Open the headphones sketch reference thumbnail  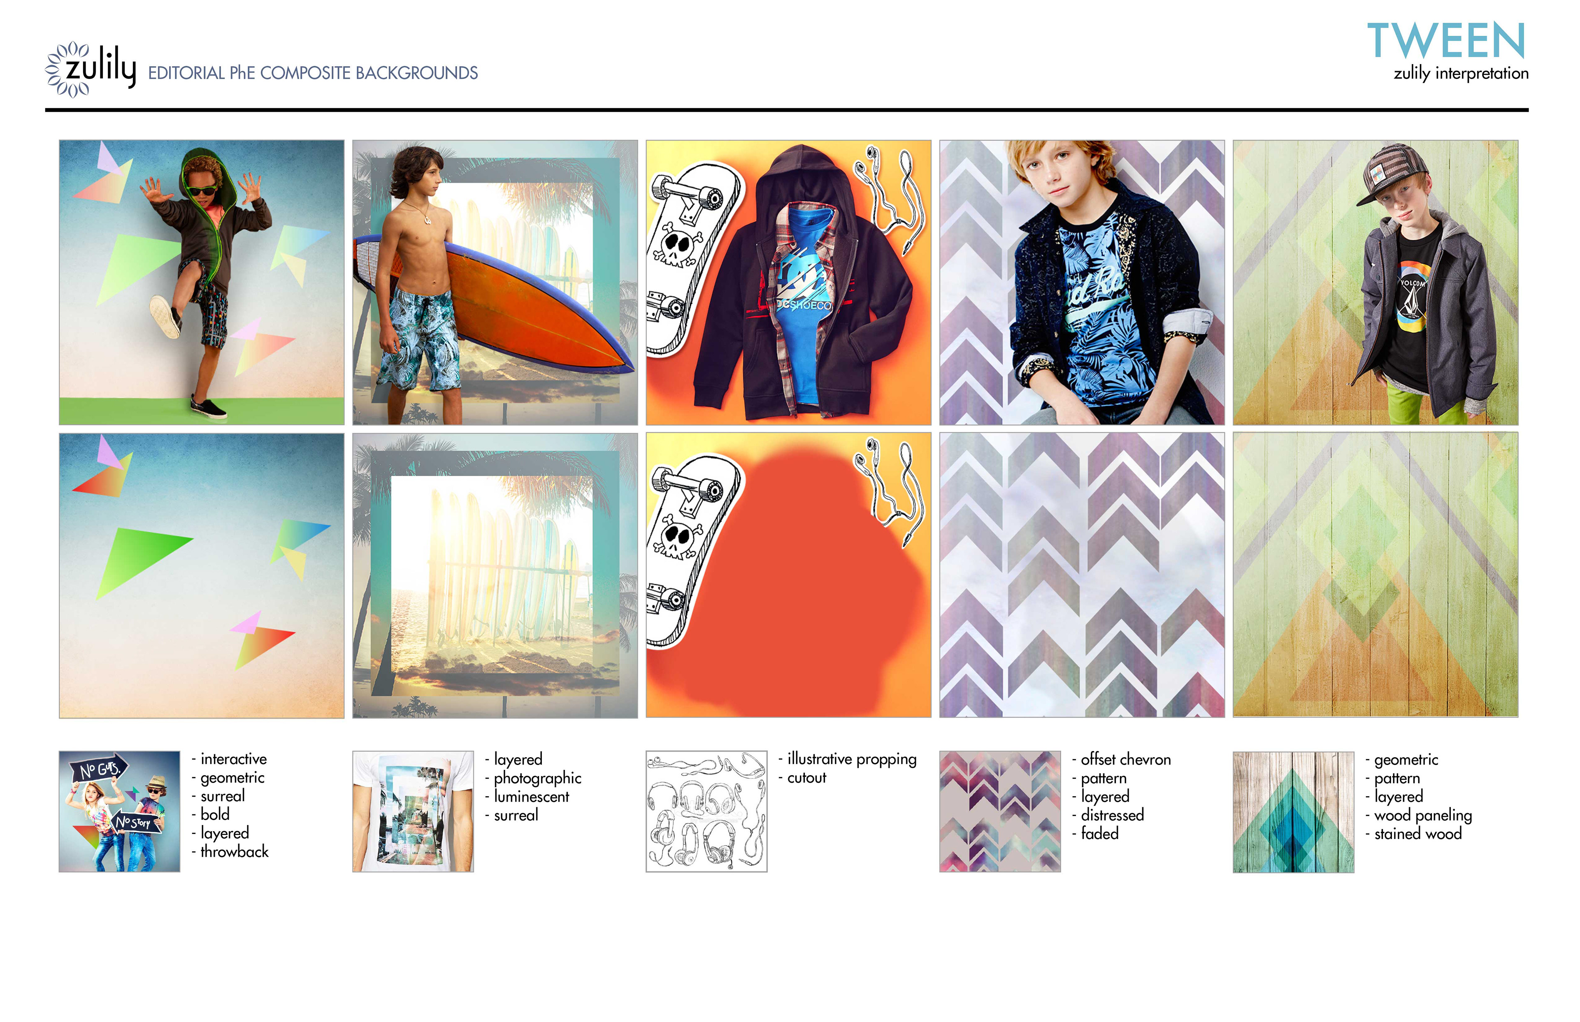[x=706, y=811]
